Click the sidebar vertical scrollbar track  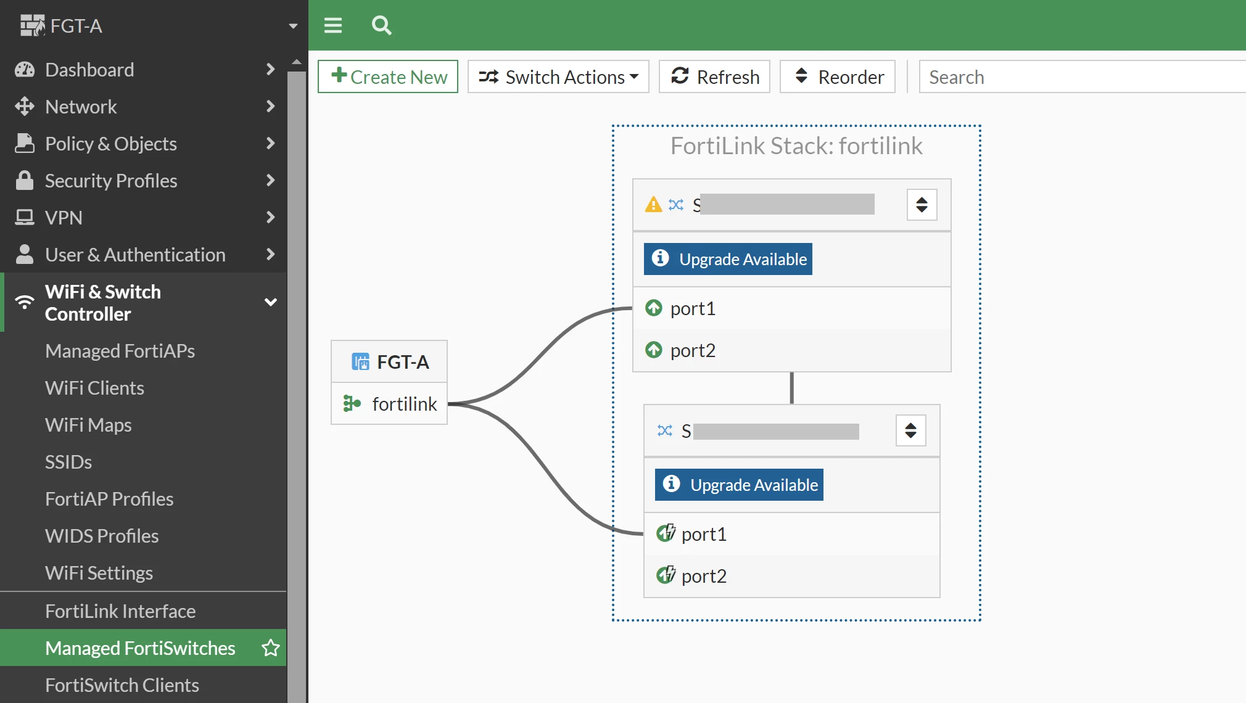tap(297, 387)
